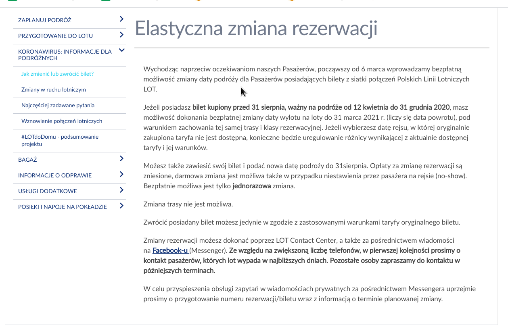Click paragraph starting 'Zwrócić posiadany bilet możesz'

[302, 222]
